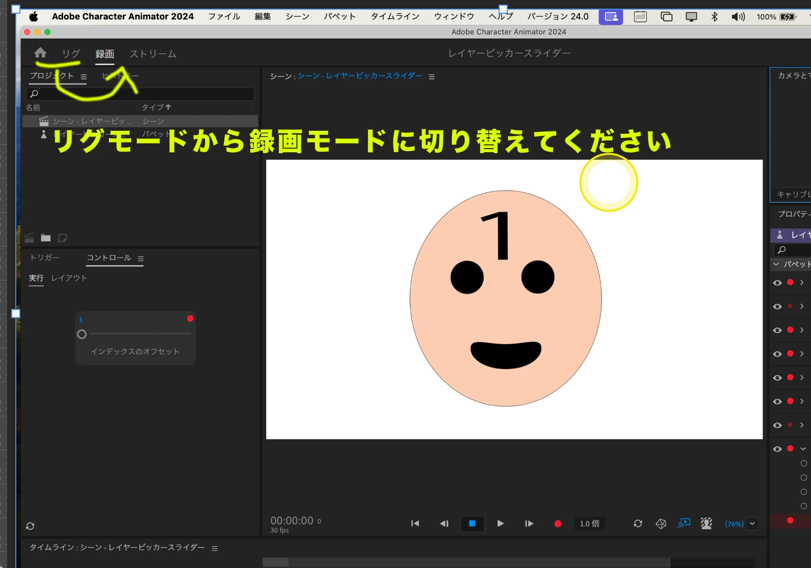Image resolution: width=811 pixels, height=568 pixels.
Task: Open the volume control in menu bar
Action: click(738, 17)
